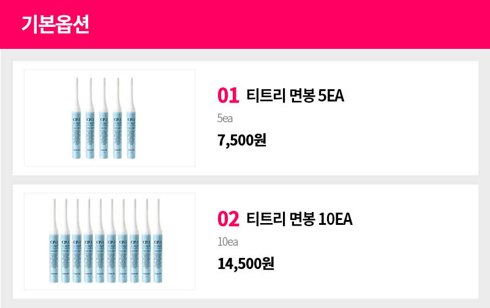Viewport: 490px width, 308px height.
Task: Click the last swab in the 5EA image
Action: pyautogui.click(x=131, y=118)
